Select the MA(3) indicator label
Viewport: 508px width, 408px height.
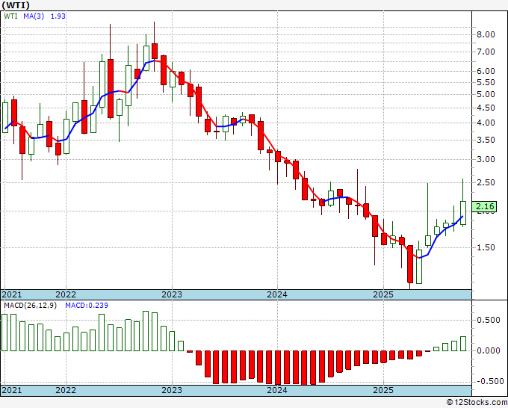pyautogui.click(x=34, y=16)
